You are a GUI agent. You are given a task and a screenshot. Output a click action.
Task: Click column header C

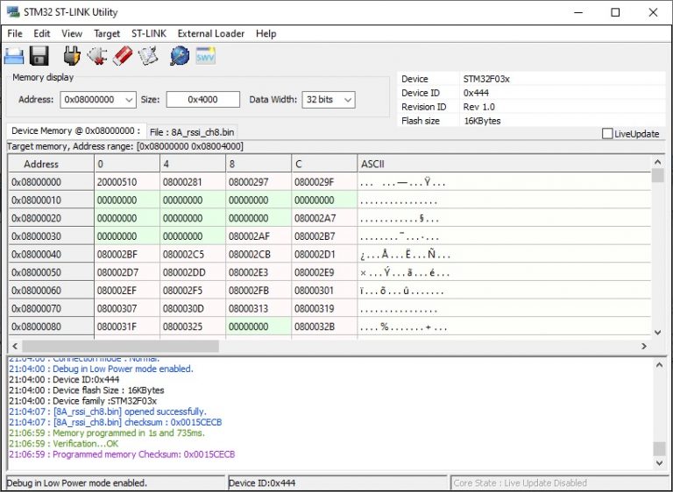[x=324, y=164]
